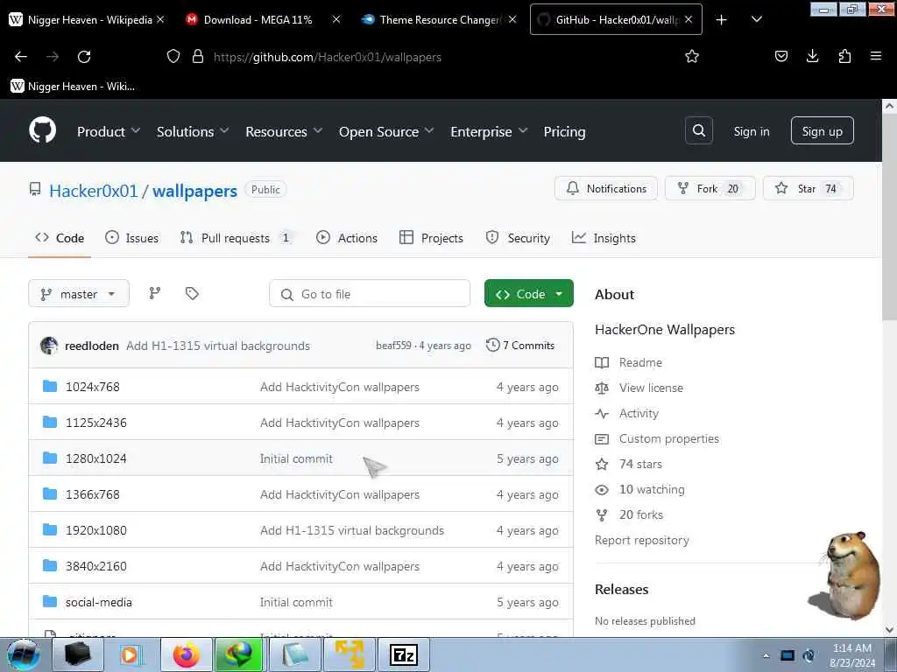
Task: Launch Firefox from the taskbar
Action: click(x=187, y=654)
